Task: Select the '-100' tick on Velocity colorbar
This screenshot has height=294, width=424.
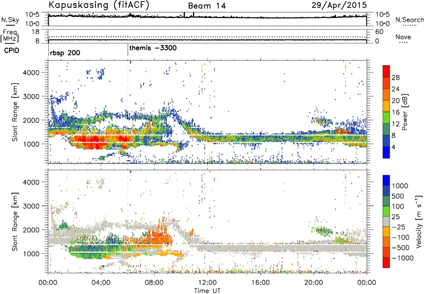Action: [x=401, y=237]
